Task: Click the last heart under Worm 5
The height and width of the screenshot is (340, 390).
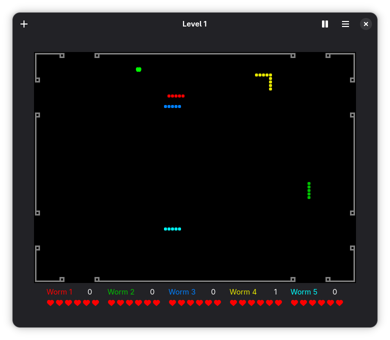Action: click(339, 303)
